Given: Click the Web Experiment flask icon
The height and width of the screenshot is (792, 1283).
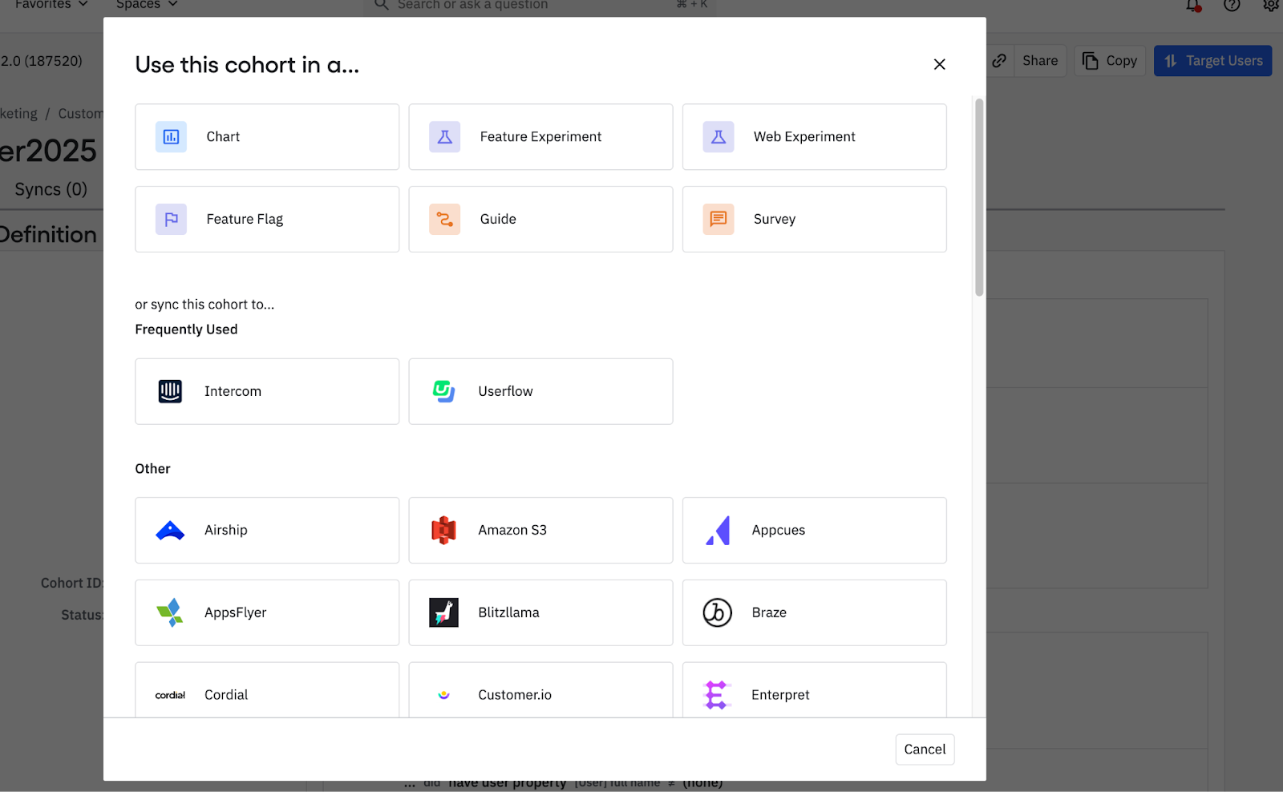Looking at the screenshot, I should point(718,137).
